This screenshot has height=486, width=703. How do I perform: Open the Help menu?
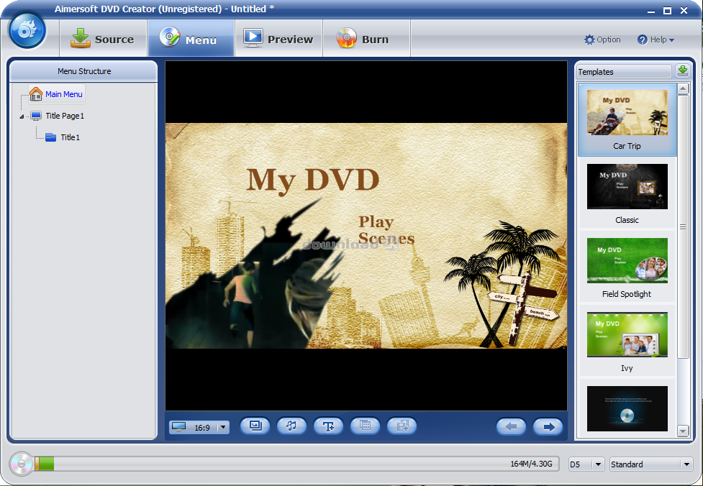(x=656, y=40)
